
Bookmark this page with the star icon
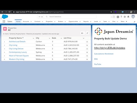[111, 12]
